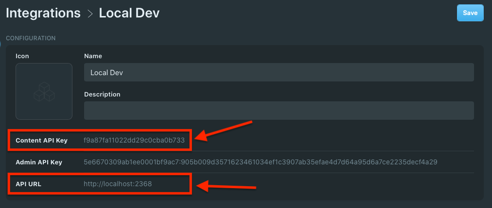Click the Icon field label
This screenshot has height=208, width=492.
[22, 56]
